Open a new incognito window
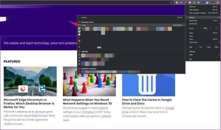Viewport: 221px width, 130px height. 203,13
